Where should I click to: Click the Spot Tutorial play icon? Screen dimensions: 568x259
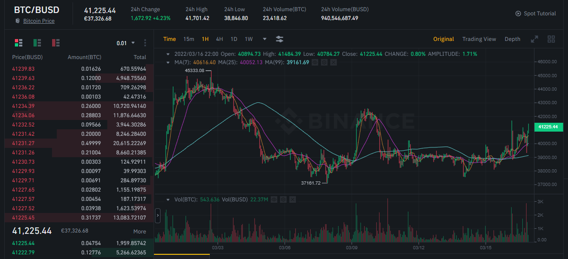click(518, 13)
